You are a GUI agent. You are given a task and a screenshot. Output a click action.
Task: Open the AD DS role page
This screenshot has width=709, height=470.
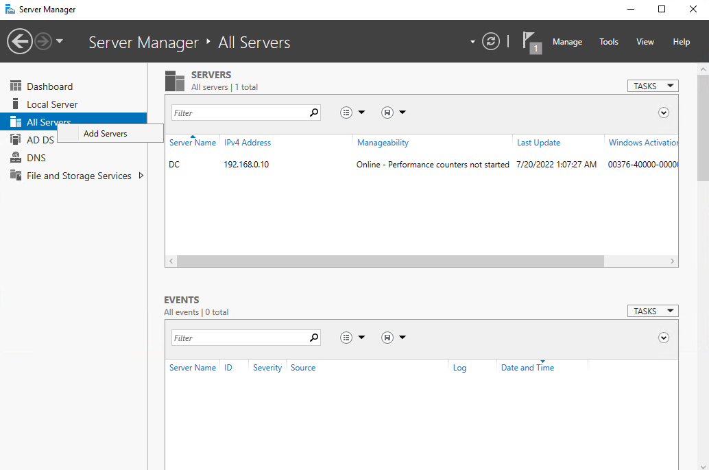pyautogui.click(x=41, y=139)
